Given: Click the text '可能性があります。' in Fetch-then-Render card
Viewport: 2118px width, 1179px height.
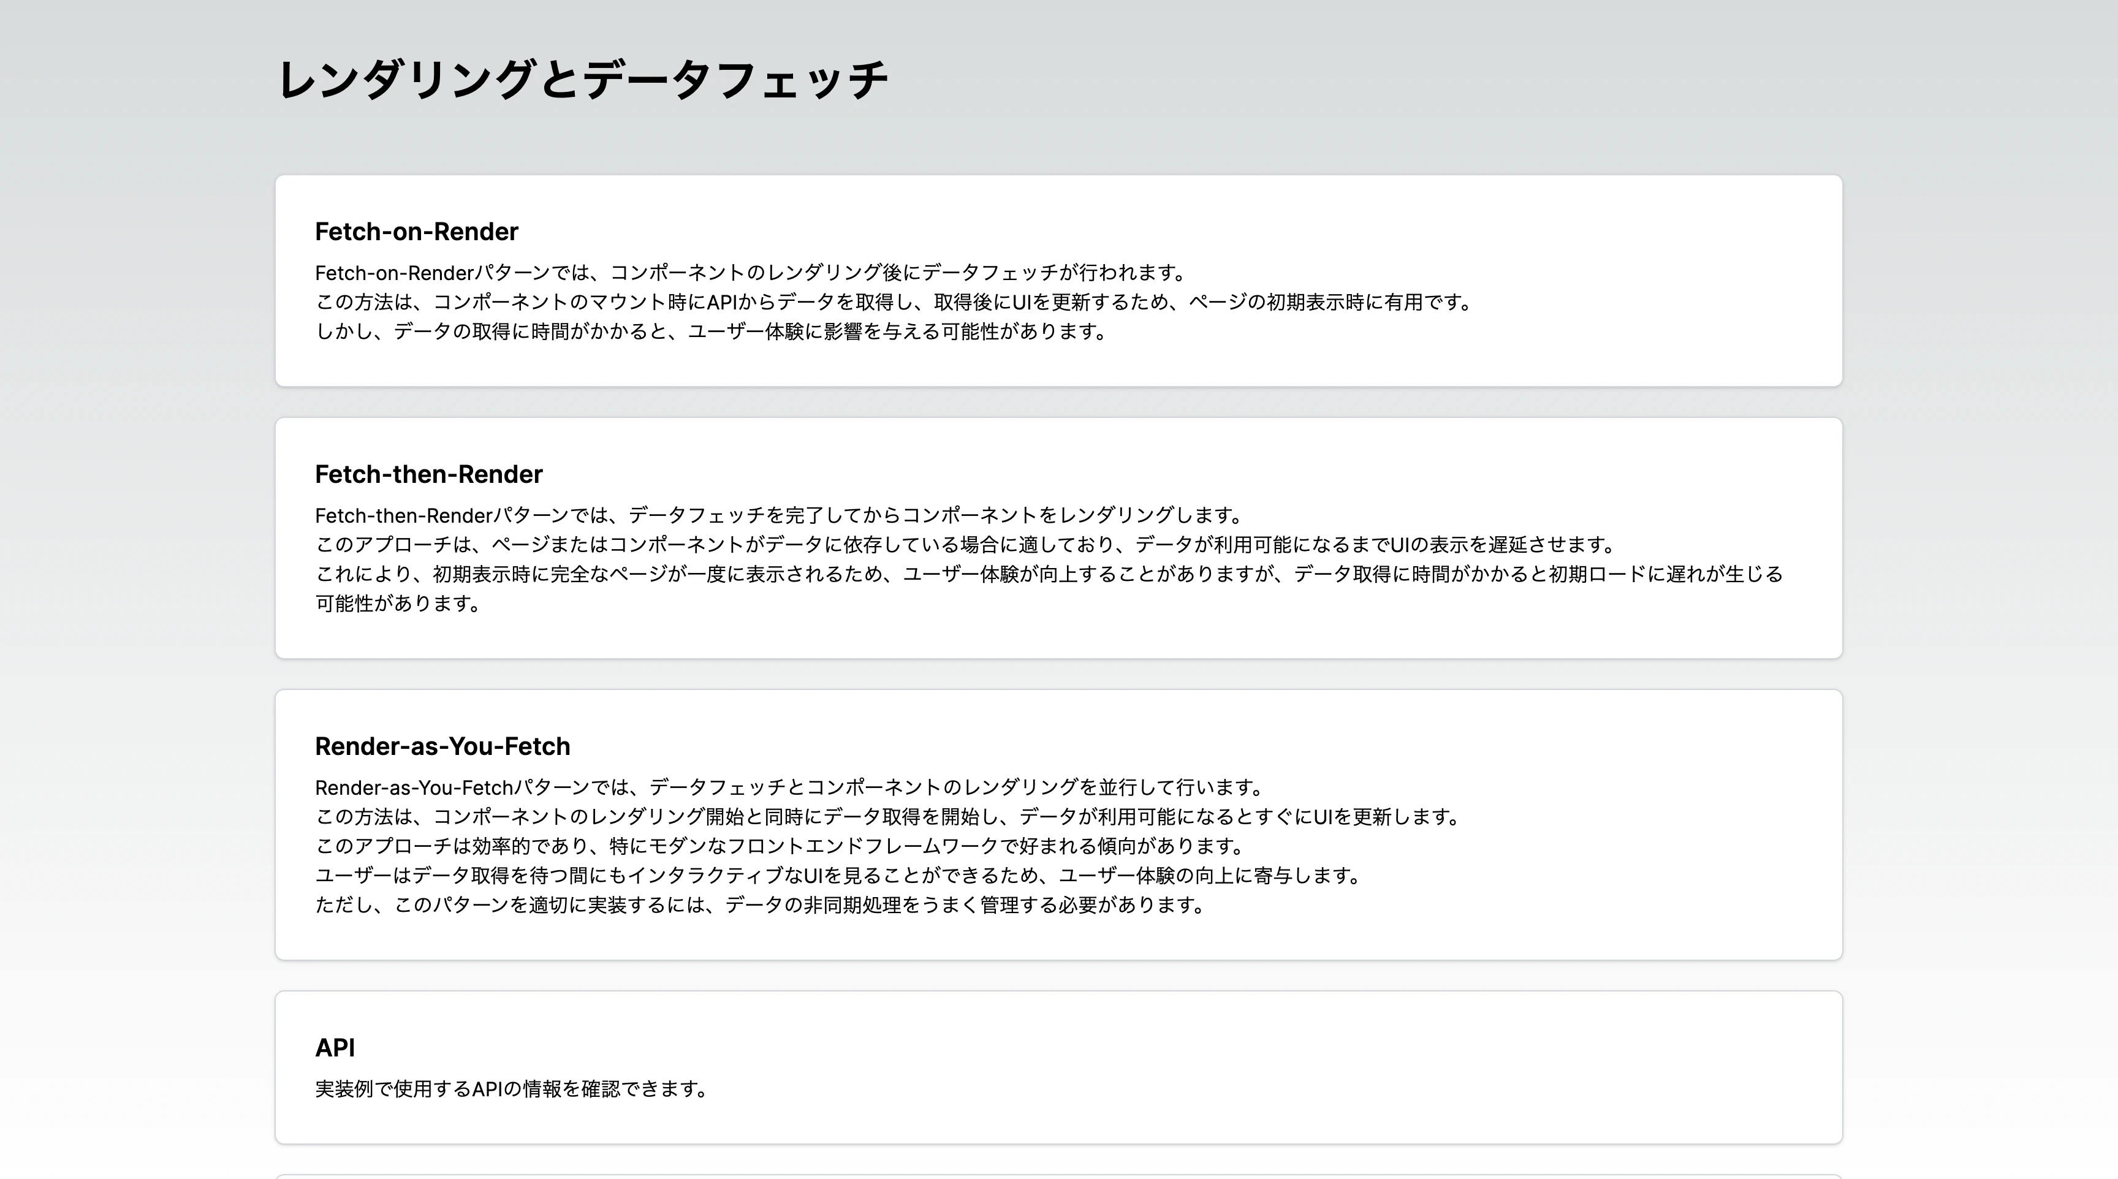Looking at the screenshot, I should click(x=399, y=604).
